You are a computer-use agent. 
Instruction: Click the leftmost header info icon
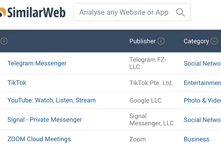[x=4, y=41]
